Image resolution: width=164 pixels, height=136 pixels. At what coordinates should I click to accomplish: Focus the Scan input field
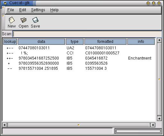87,34
